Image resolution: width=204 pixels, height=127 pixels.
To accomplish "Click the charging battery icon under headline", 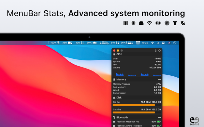I will [158, 23].
